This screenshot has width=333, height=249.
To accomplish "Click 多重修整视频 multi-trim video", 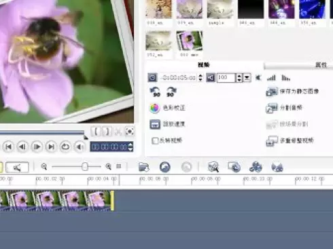I will click(290, 140).
